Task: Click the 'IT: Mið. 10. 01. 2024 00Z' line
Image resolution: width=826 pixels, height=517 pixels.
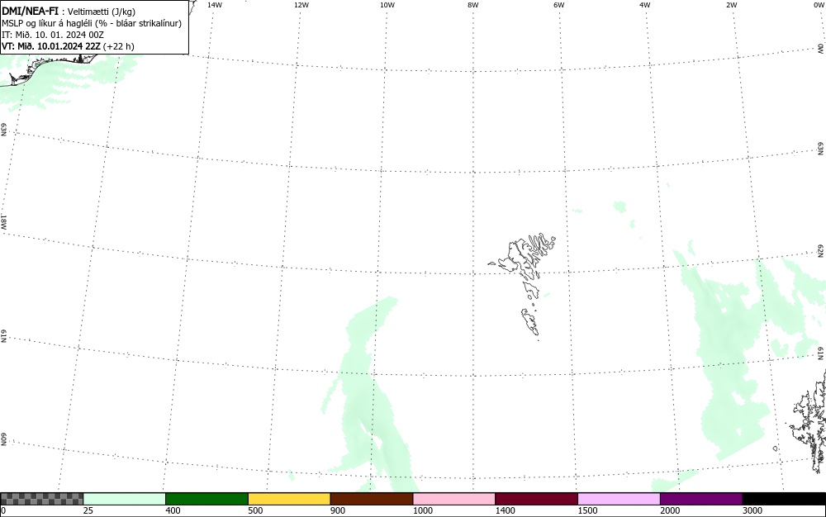Action: 53,35
